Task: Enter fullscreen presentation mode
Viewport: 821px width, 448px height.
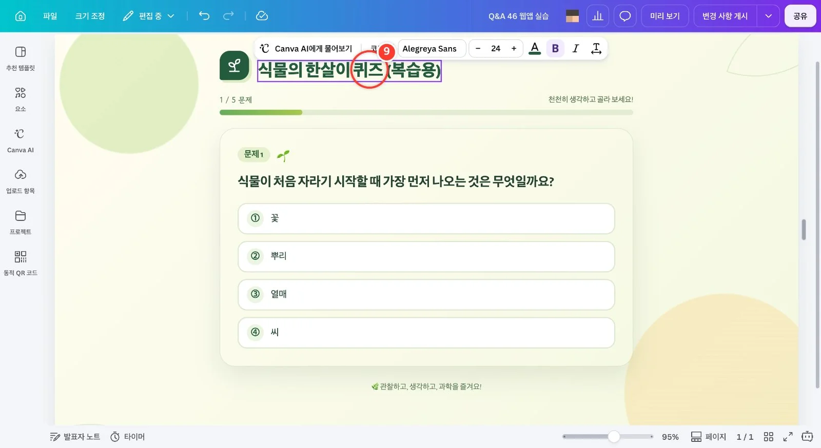Action: click(x=788, y=437)
